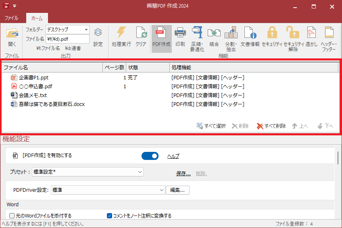Image resolution: width=342 pixels, height=228 pixels.
Task: Select the Compress/Optimize (圧縮・最適化) icon
Action: [197, 33]
